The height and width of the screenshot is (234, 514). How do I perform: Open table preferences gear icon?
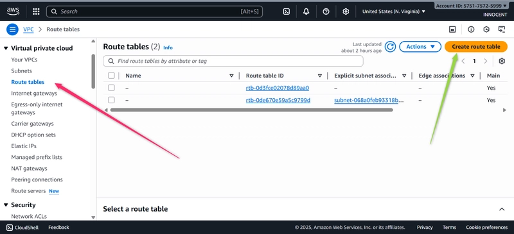click(x=502, y=61)
